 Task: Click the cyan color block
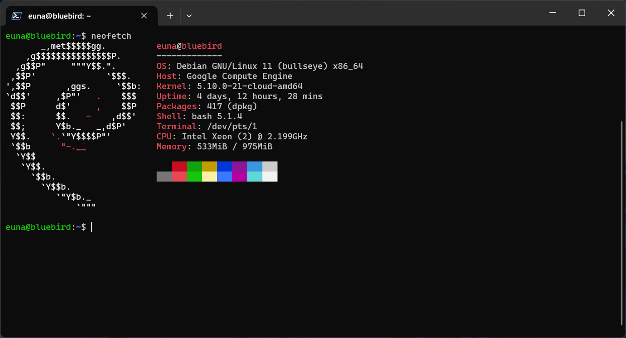coord(255,177)
